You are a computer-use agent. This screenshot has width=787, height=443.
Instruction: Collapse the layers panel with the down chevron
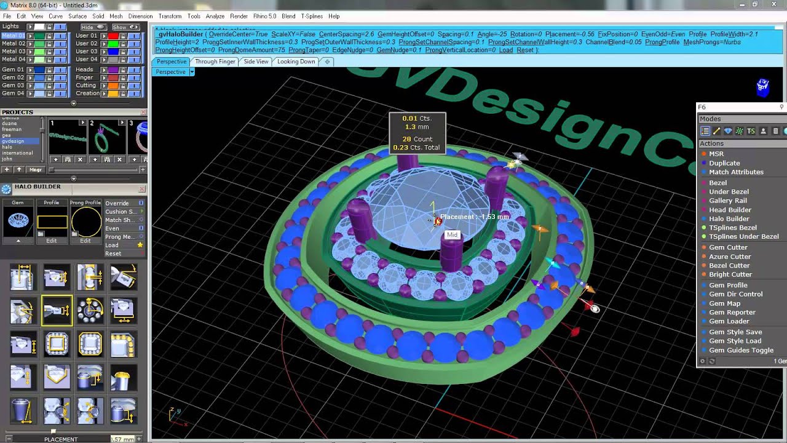point(73,103)
